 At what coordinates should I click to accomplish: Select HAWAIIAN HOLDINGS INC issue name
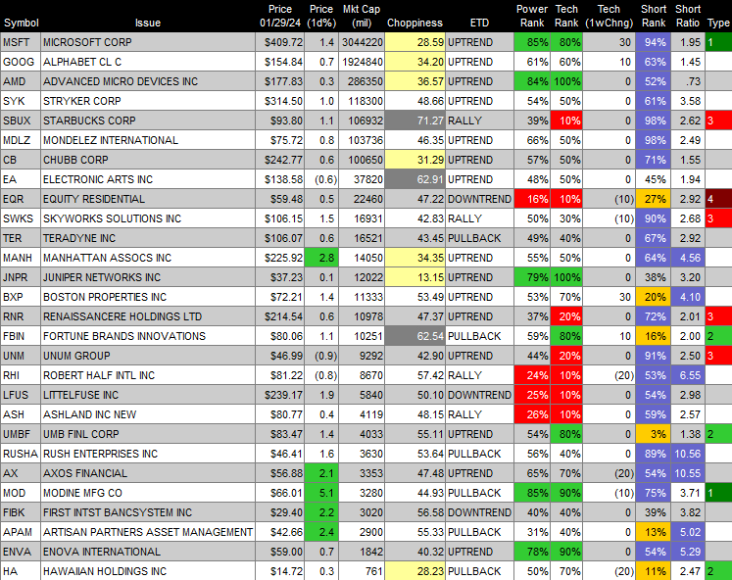(105, 571)
